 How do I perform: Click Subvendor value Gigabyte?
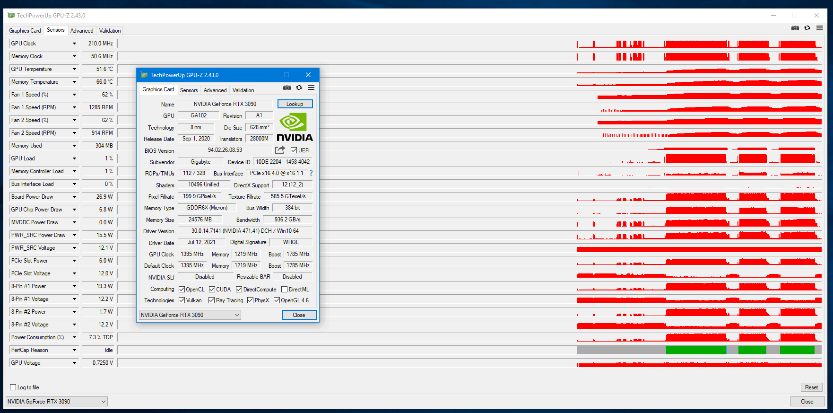coord(200,162)
